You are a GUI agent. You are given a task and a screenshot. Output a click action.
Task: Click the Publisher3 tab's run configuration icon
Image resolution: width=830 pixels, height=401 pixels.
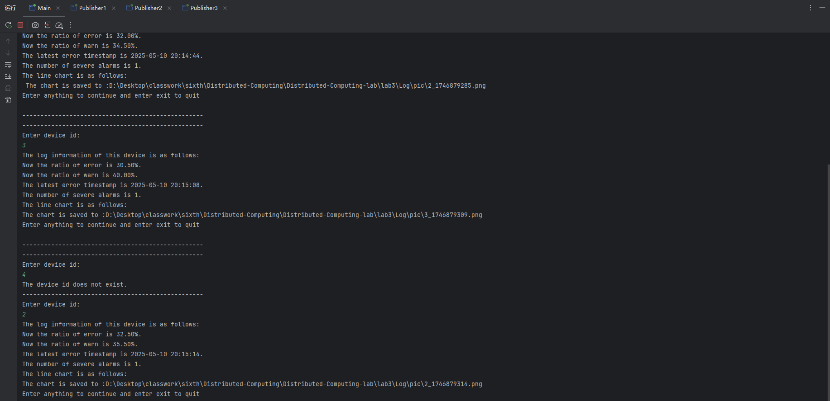pos(185,8)
